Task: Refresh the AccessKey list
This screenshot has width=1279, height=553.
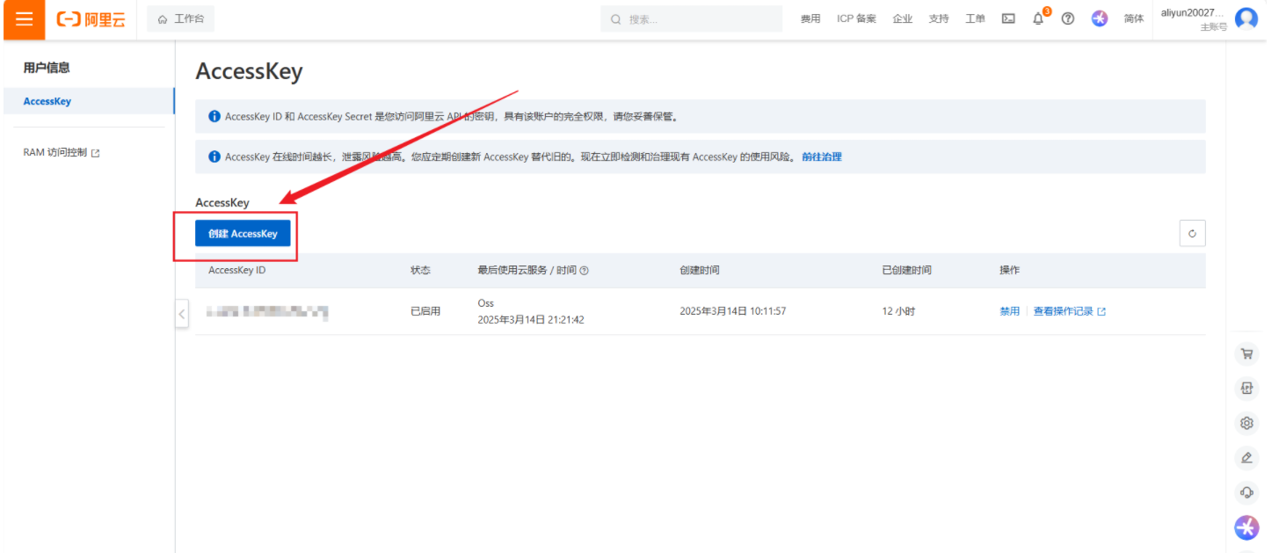Action: point(1192,233)
